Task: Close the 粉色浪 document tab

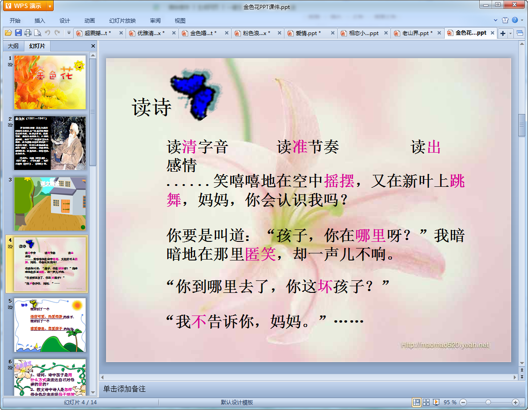Action: [280, 33]
